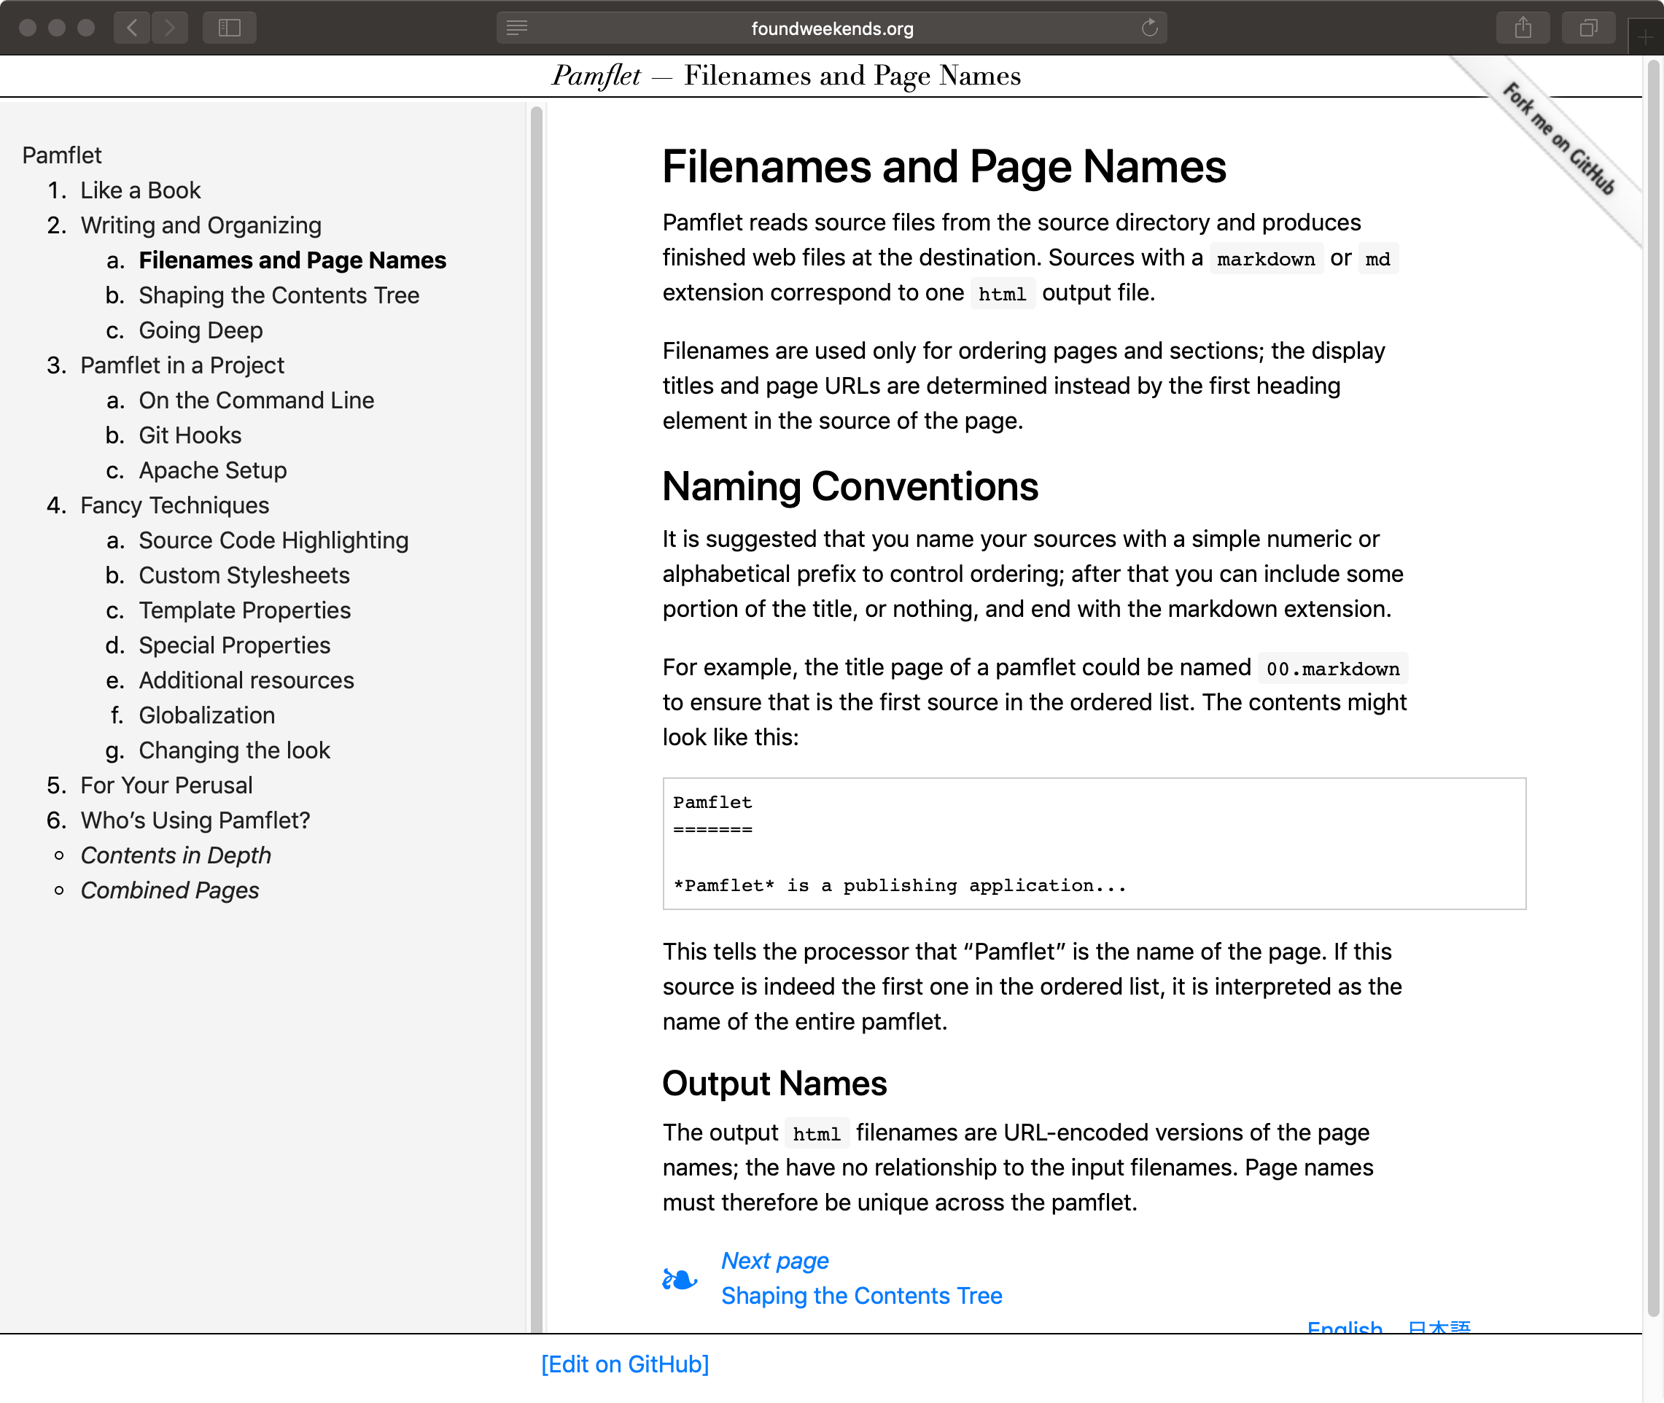This screenshot has height=1403, width=1664.
Task: Open Pamflet in a Project chapter
Action: [x=182, y=365]
